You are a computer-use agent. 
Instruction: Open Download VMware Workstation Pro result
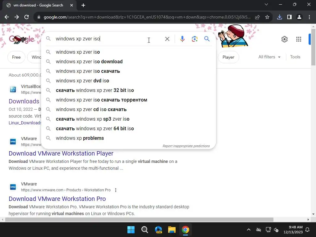click(57, 199)
